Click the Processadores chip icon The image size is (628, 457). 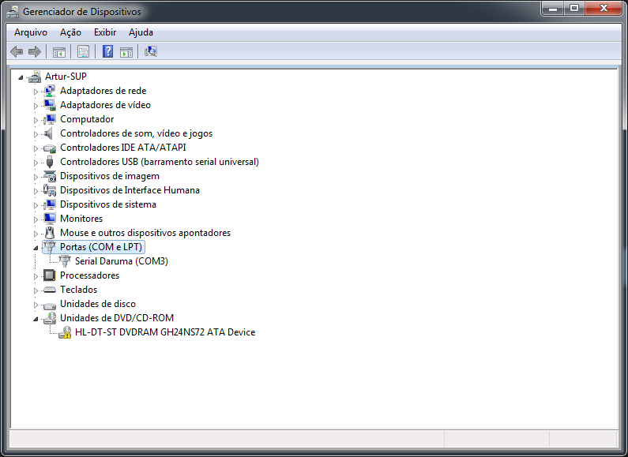[50, 275]
